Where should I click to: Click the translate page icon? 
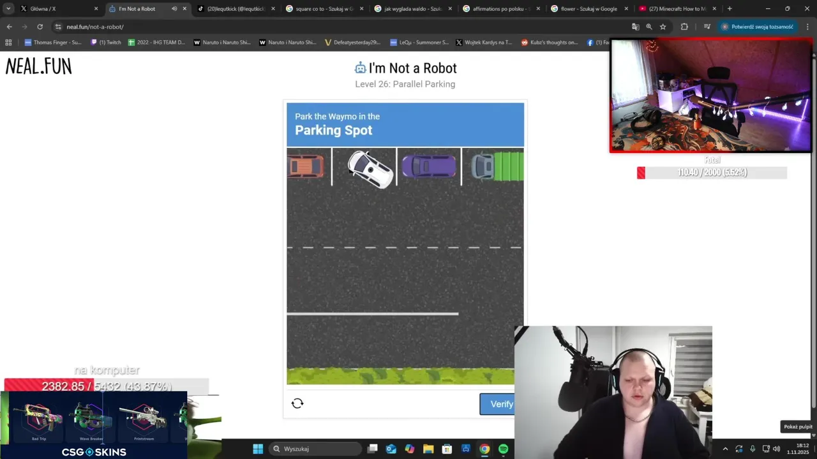(x=635, y=27)
